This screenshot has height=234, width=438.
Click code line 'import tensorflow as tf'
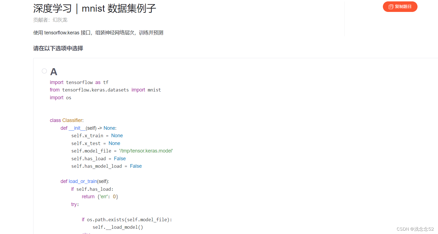tap(79, 82)
